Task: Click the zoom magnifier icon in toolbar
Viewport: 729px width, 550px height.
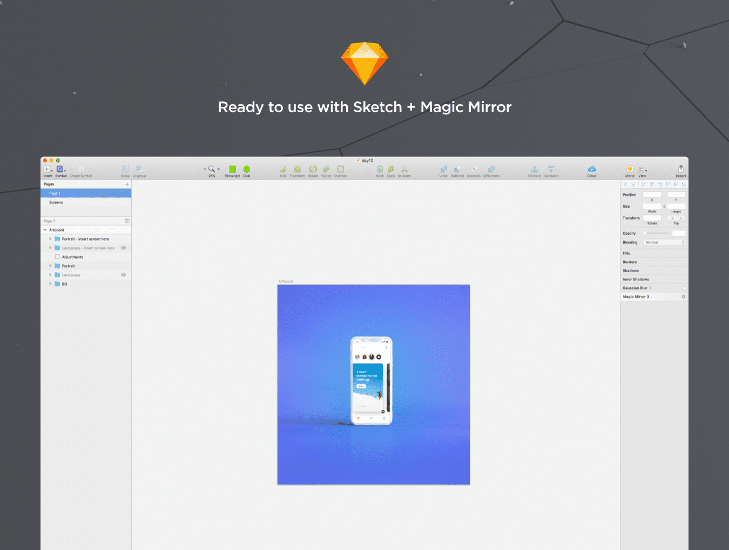Action: (212, 169)
